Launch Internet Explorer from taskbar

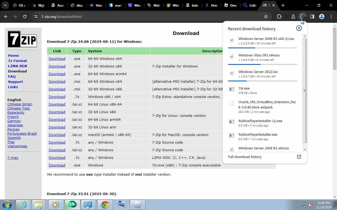coord(23,205)
